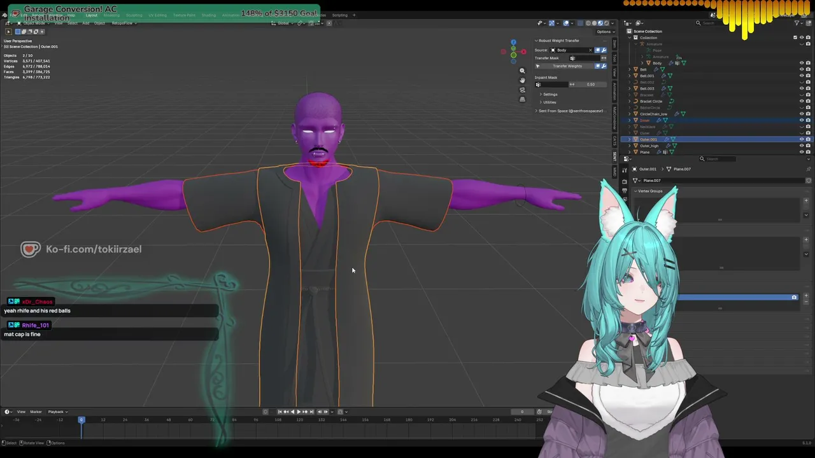The width and height of the screenshot is (815, 458).
Task: Switch perspective/orthographic with the grid icon
Action: [x=522, y=99]
